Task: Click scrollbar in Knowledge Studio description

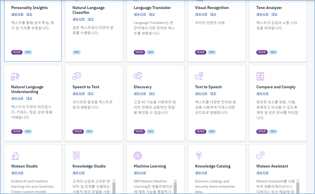Action: [114, 186]
